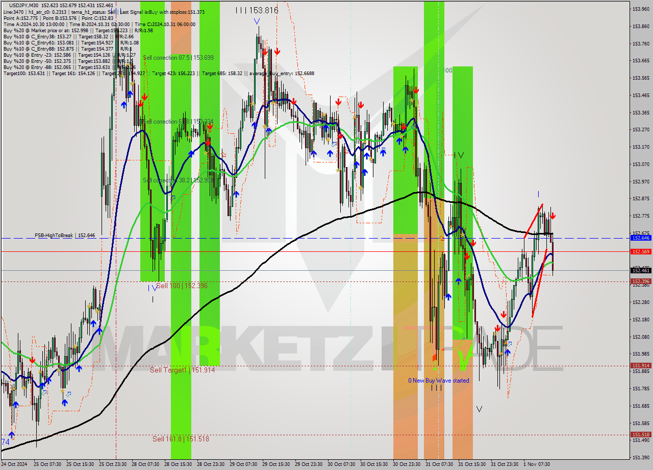Click the 153.565 price axis label
This screenshot has height=470, width=653.
click(641, 78)
